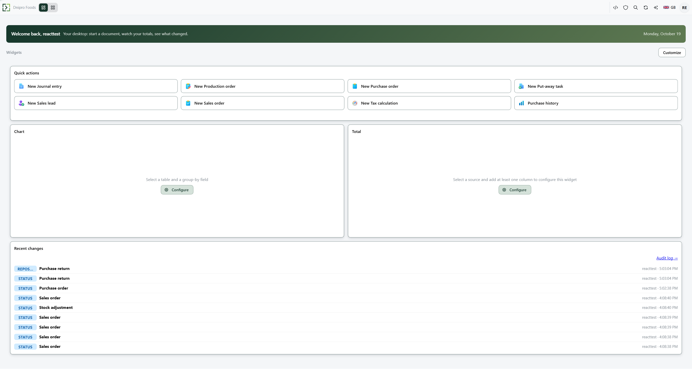This screenshot has height=377, width=692.
Task: Click the Quick actions widget title
Action: pyautogui.click(x=27, y=73)
